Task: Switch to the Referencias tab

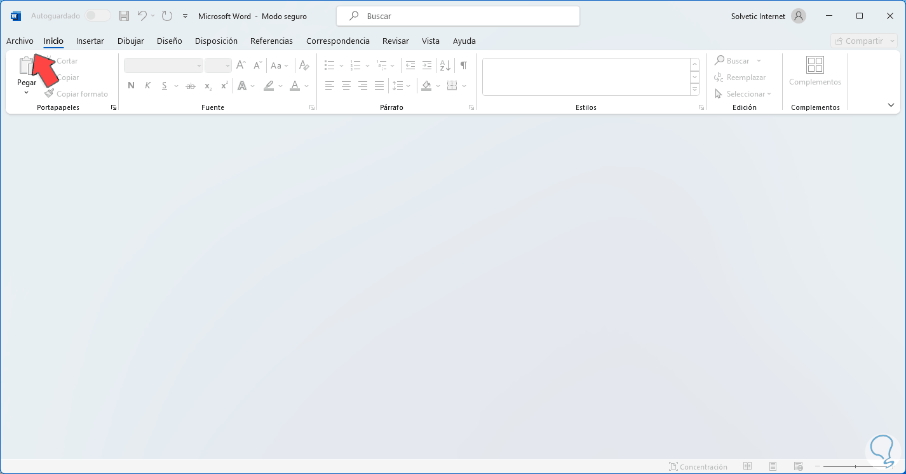Action: tap(272, 41)
